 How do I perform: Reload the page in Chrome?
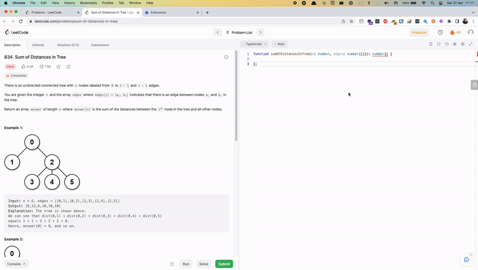pyautogui.click(x=21, y=21)
